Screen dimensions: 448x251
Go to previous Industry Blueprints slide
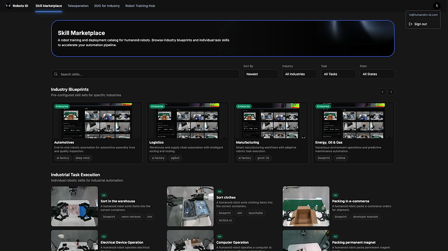[382, 92]
